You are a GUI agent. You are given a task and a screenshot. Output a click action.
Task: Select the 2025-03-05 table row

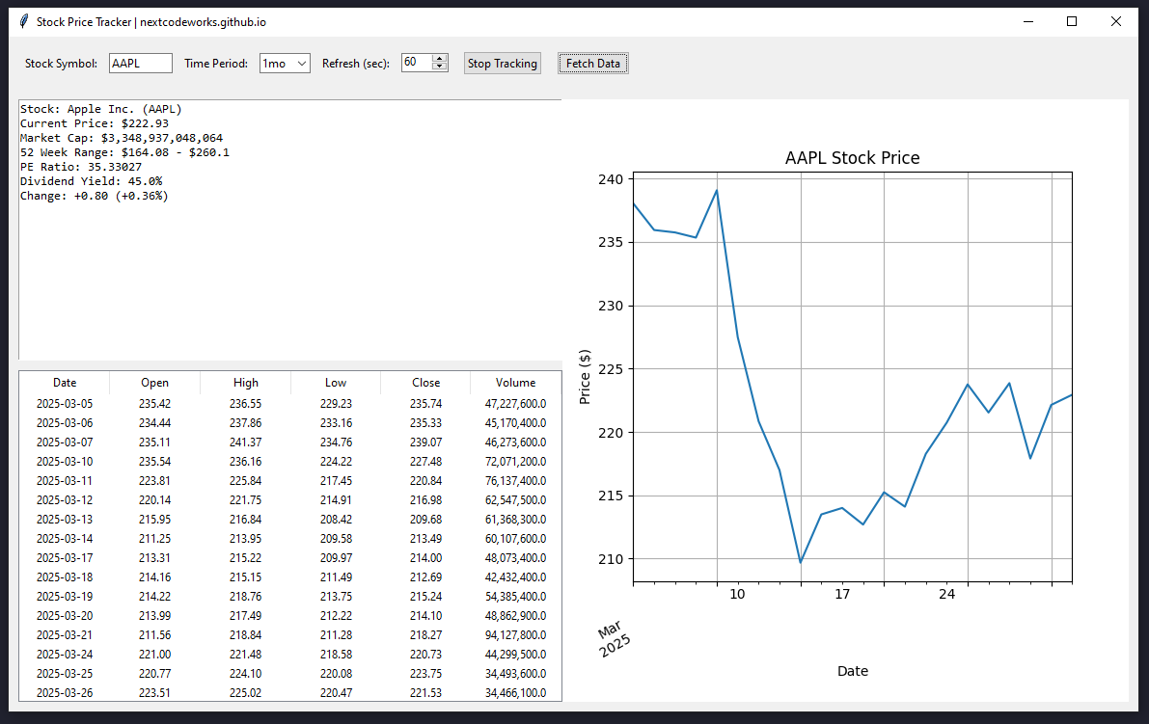[x=290, y=403]
